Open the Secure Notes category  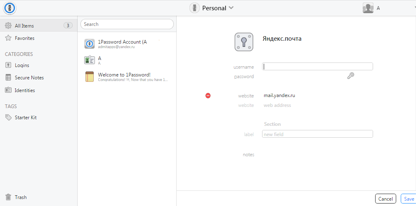[x=38, y=78]
